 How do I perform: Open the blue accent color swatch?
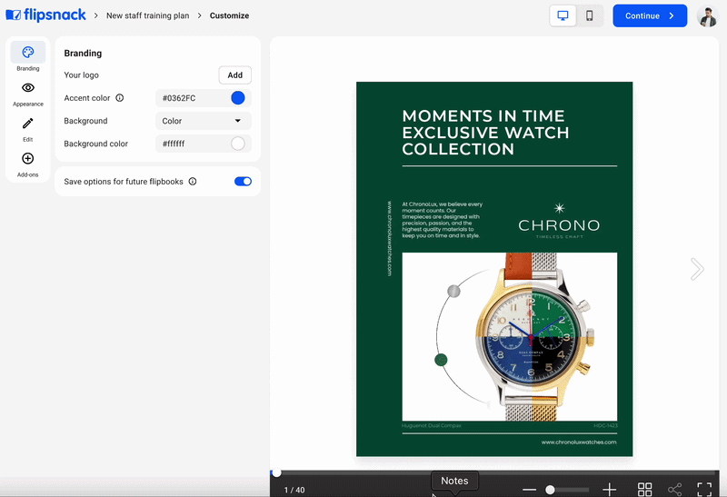(x=238, y=98)
